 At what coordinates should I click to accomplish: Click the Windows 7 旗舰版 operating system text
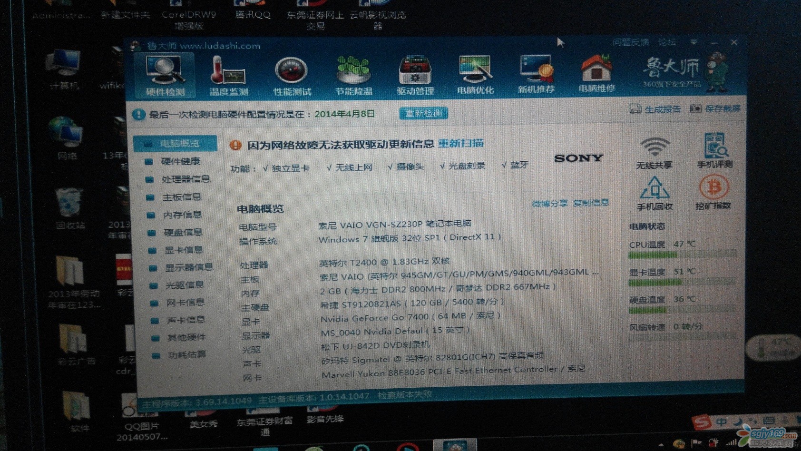(x=410, y=238)
